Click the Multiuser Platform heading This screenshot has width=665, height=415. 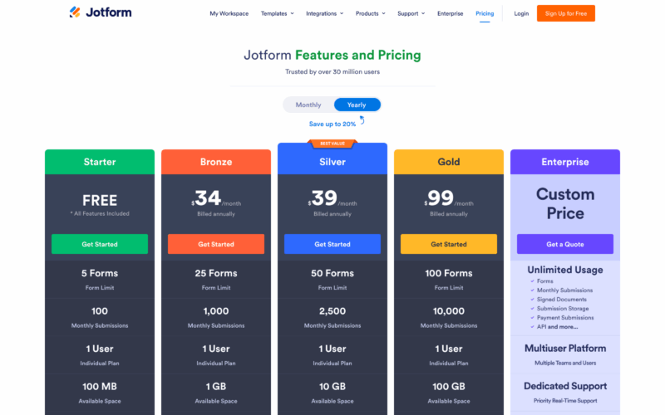click(x=565, y=349)
